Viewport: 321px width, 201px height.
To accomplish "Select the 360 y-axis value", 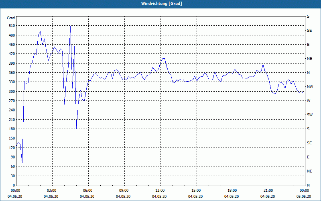I will click(12, 73).
